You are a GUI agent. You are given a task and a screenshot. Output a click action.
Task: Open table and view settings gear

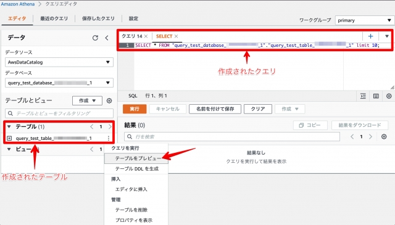click(x=109, y=100)
